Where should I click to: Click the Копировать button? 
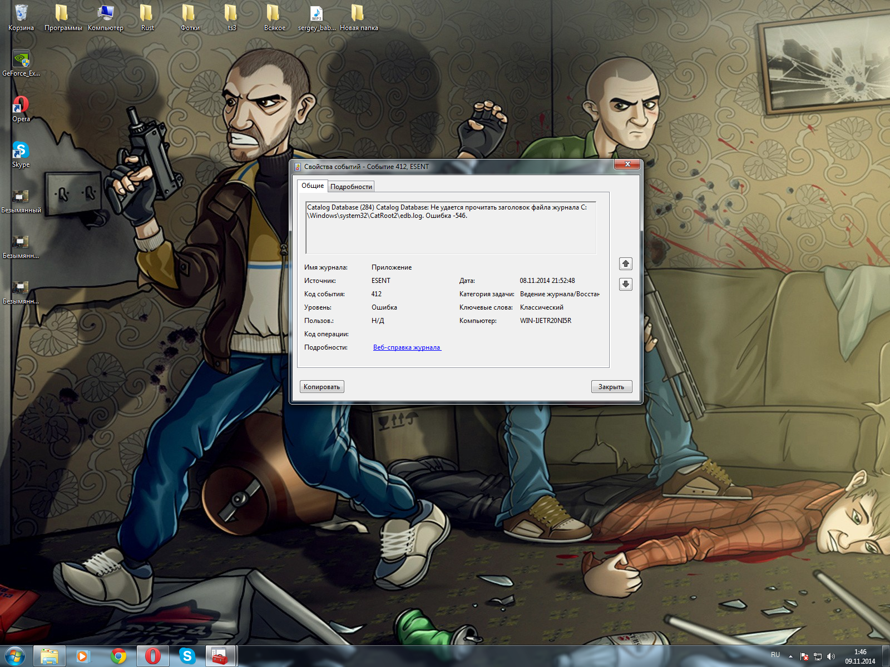(x=322, y=387)
